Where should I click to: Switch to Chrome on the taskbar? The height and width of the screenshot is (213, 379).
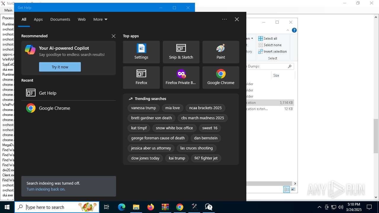coord(179,207)
